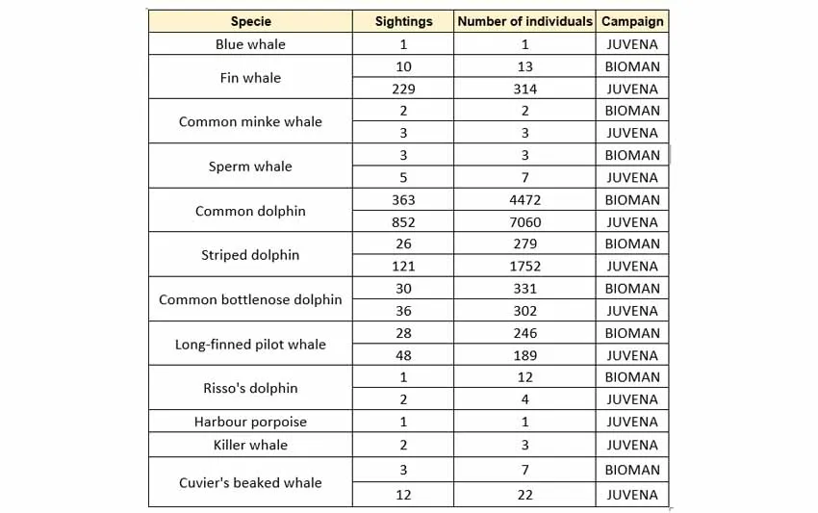Select the Striped dolphin cell
Screen dimensions: 818x513
point(250,255)
